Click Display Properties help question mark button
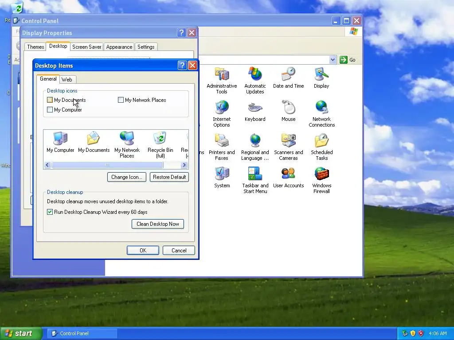 click(x=181, y=33)
